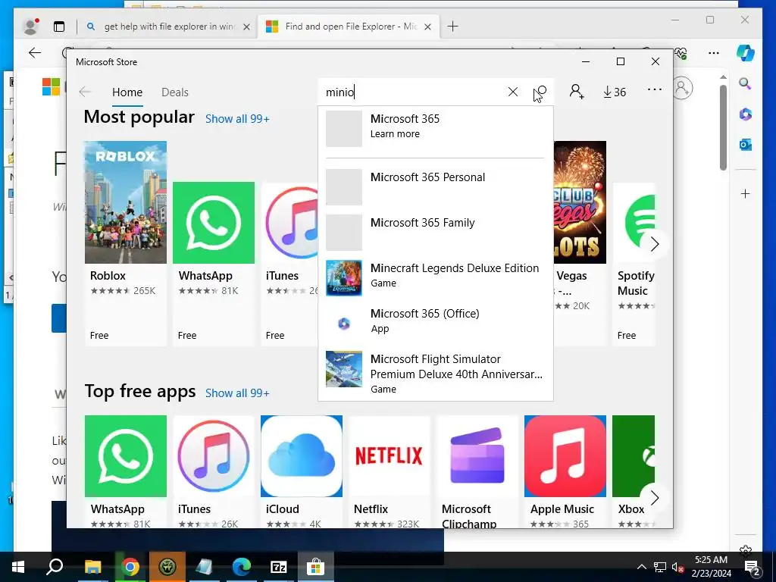Screen dimensions: 776x582
Task: Close the 'Find and open File Explorer' Edge tab
Action: coord(428,27)
